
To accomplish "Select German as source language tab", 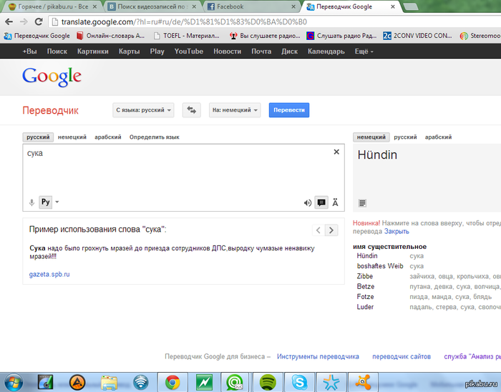I will pos(72,137).
